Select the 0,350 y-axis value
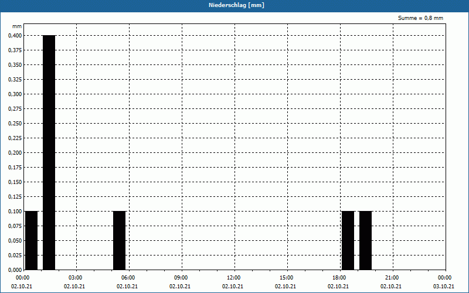 coord(15,65)
